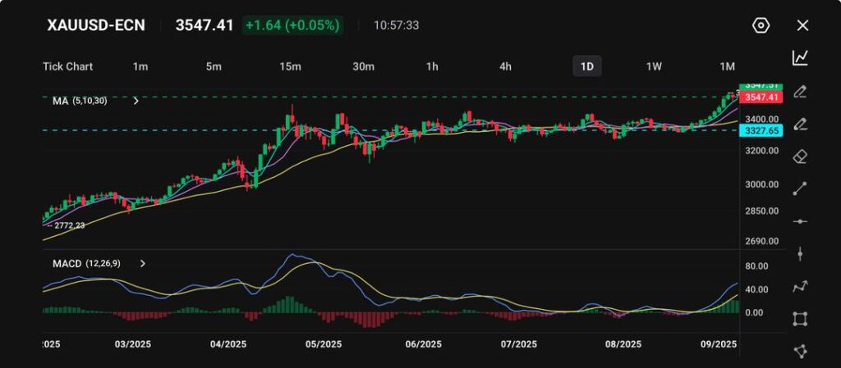Expand the MA (5,10,30) indicator settings
Image resolution: width=841 pixels, height=368 pixels.
click(136, 101)
